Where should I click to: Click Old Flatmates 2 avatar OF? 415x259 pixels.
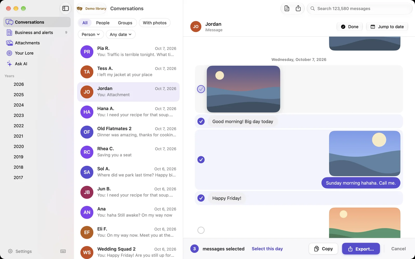pyautogui.click(x=87, y=132)
